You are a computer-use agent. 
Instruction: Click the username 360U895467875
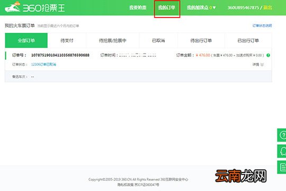click(x=243, y=7)
